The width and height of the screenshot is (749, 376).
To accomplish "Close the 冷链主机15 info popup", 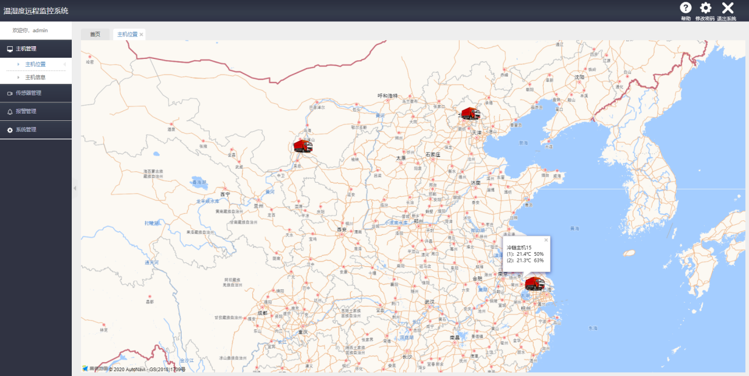I will 546,240.
